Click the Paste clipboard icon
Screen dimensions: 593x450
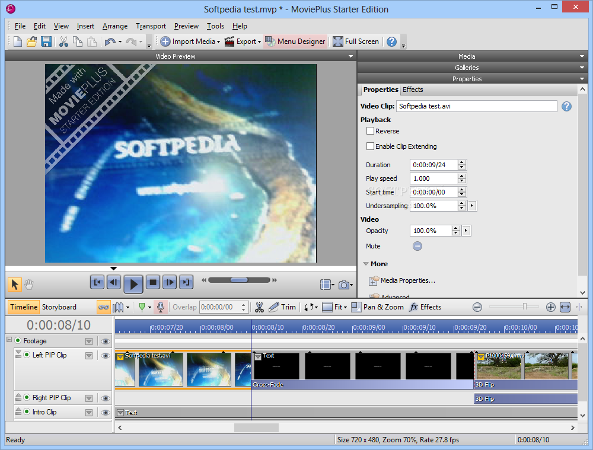coord(92,42)
